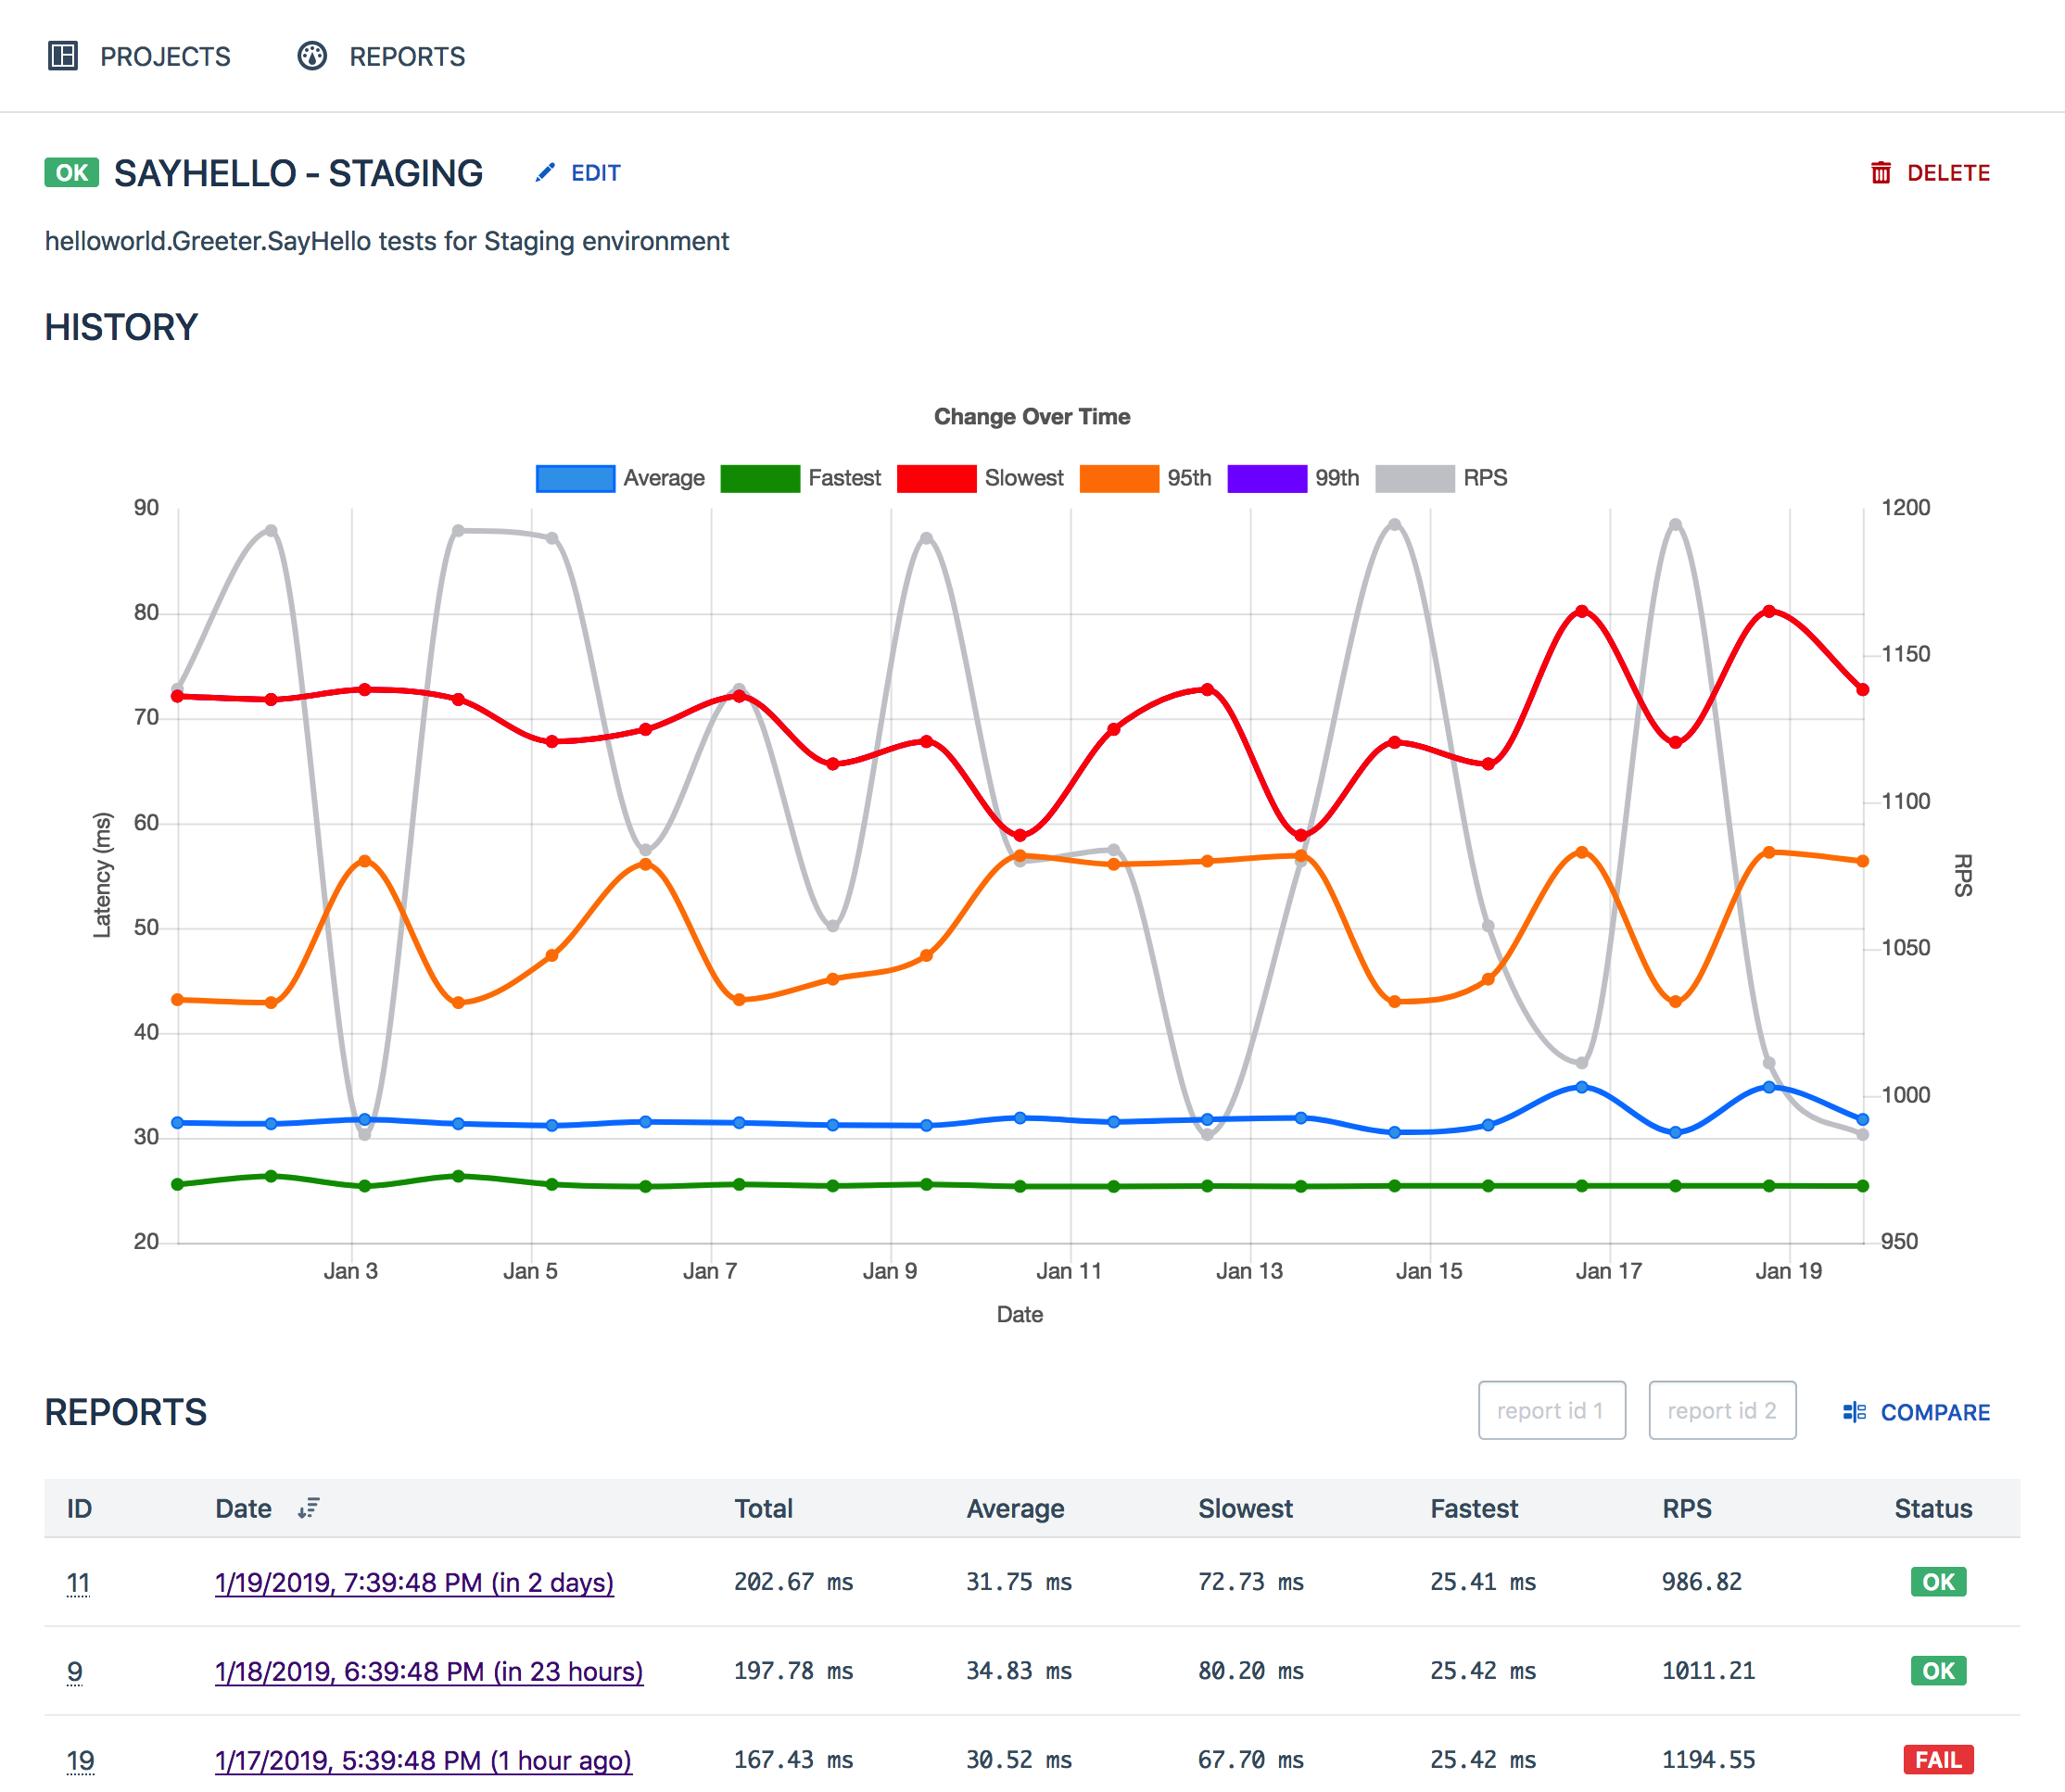Click the Compare columns icon
2065x1792 pixels.
click(x=1854, y=1412)
